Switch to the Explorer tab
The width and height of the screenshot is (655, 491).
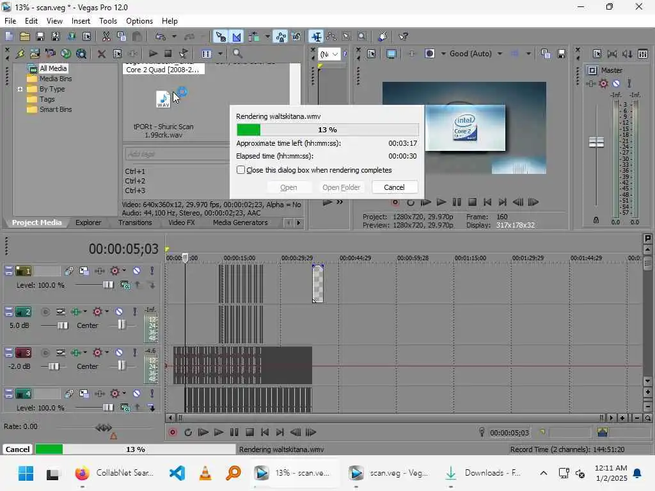coord(88,222)
